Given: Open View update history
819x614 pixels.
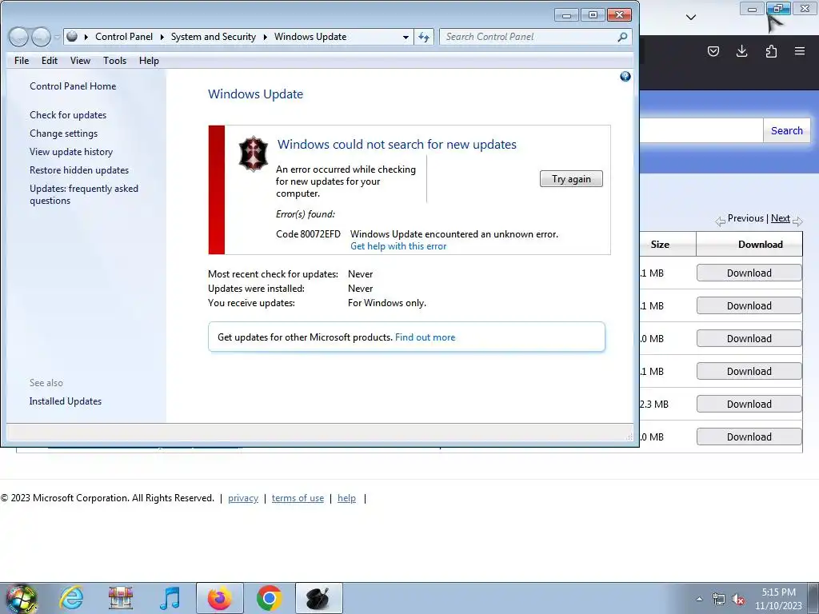Looking at the screenshot, I should 71,152.
